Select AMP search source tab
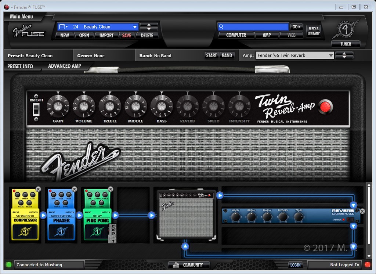Screen dimensions: 376x274 click(x=267, y=35)
